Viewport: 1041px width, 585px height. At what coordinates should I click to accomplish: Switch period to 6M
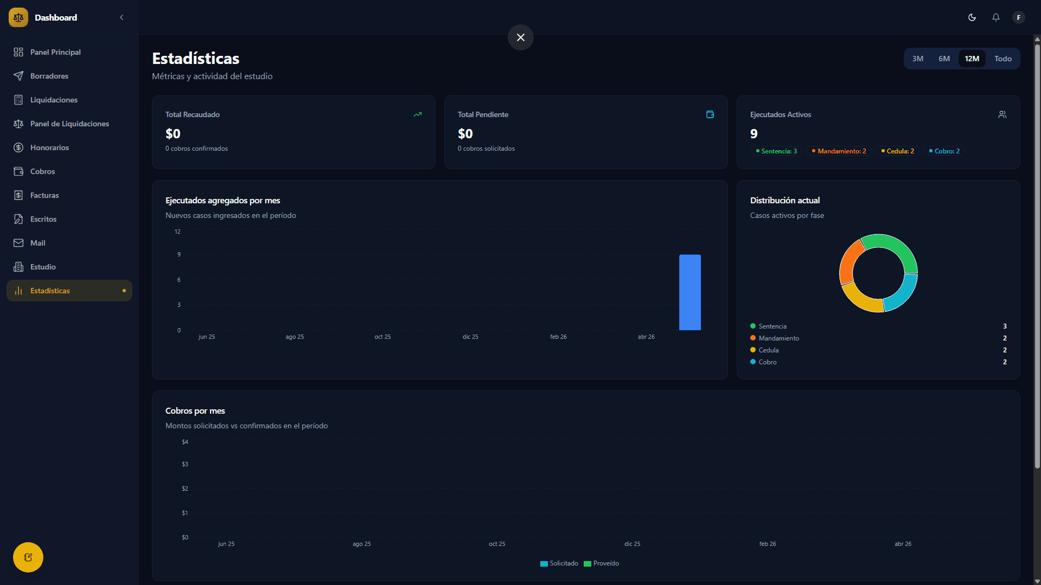(944, 59)
